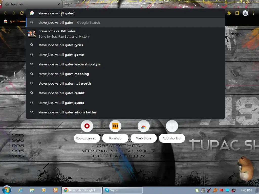Click the red checkmark tray icon
The height and width of the screenshot is (194, 259).
pos(209,190)
